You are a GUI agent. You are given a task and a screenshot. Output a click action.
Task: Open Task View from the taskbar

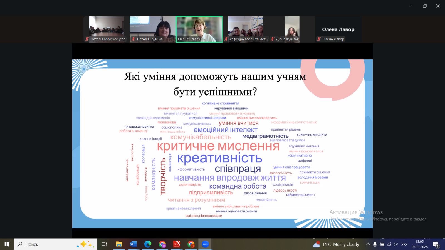click(104, 244)
